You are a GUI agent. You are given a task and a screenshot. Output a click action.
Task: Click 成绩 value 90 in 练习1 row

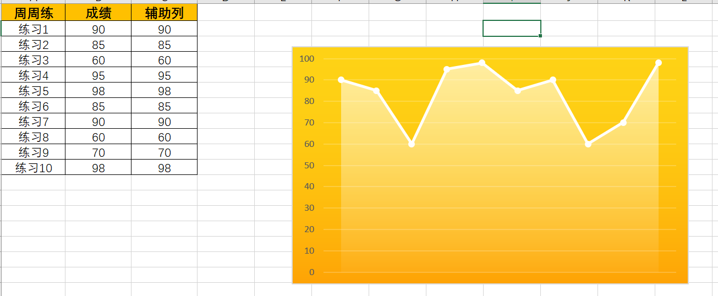pos(98,29)
